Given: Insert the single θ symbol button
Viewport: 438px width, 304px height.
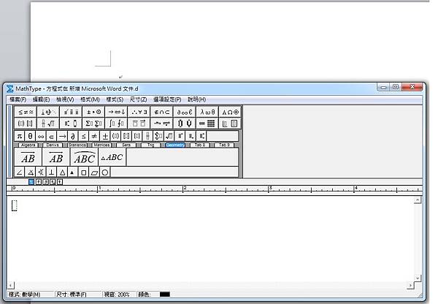Looking at the screenshot, I should point(30,136).
